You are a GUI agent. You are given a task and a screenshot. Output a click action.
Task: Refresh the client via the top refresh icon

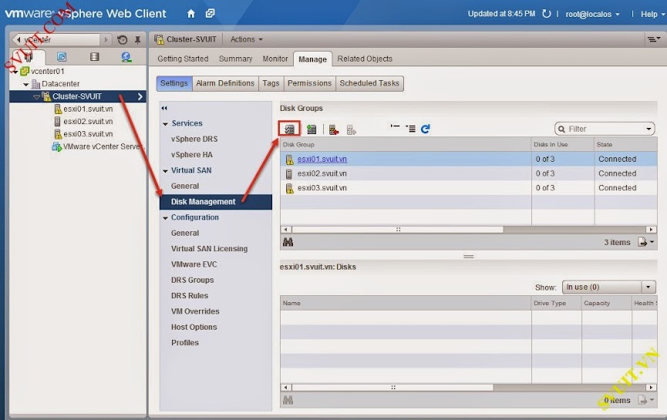(546, 14)
